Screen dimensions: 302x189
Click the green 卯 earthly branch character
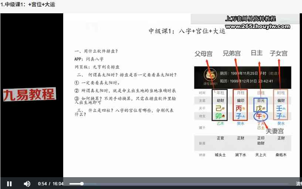(x=219, y=116)
